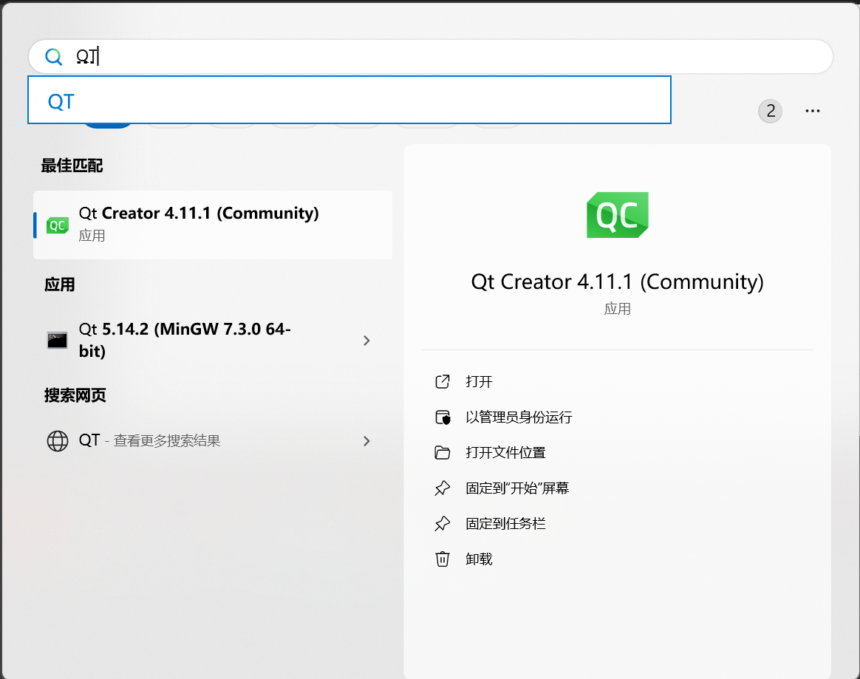Choose 打开文件位置
860x679 pixels.
click(x=505, y=452)
